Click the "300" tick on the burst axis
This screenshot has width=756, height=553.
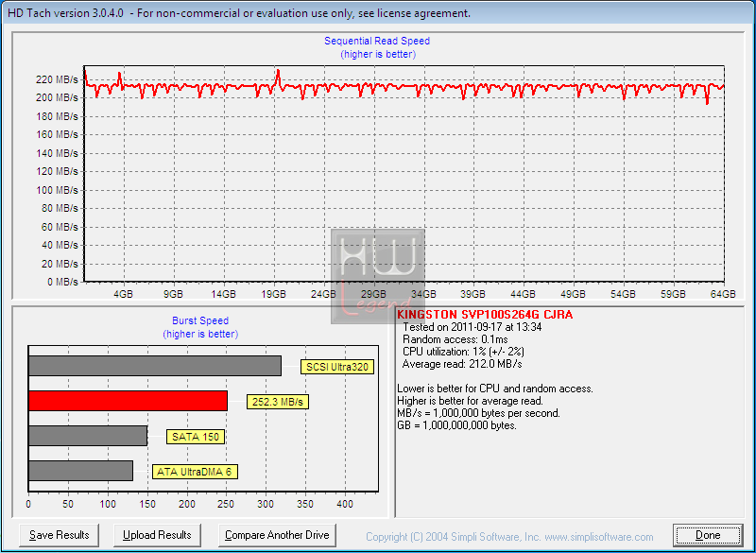point(266,504)
